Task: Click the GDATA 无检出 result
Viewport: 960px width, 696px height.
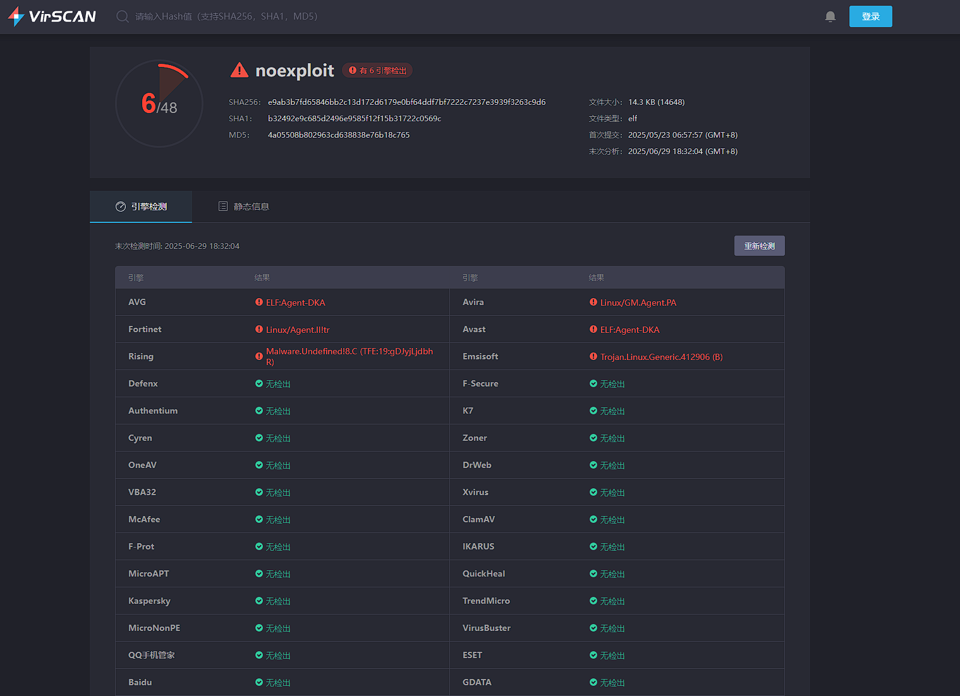Action: click(x=612, y=683)
